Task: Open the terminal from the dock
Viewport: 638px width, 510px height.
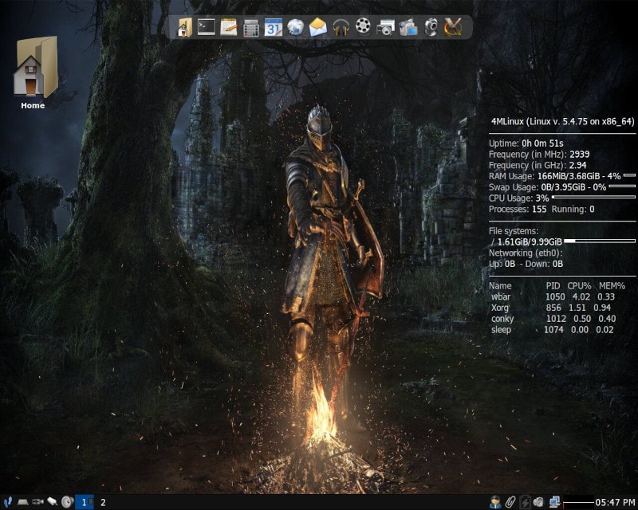Action: pyautogui.click(x=207, y=27)
